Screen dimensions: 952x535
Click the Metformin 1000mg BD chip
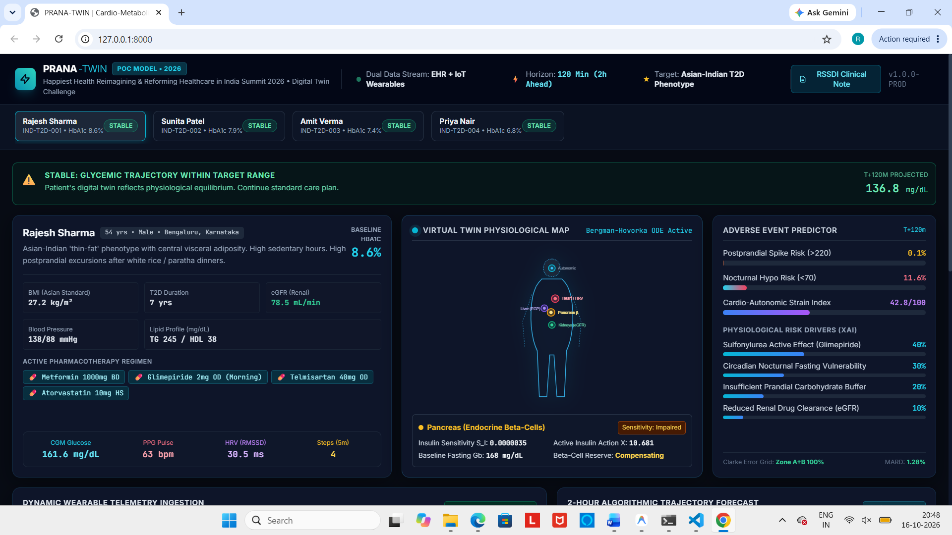(74, 377)
